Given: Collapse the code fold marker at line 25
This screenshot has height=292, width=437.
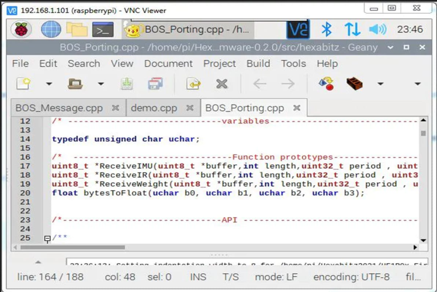Looking at the screenshot, I should click(47, 239).
